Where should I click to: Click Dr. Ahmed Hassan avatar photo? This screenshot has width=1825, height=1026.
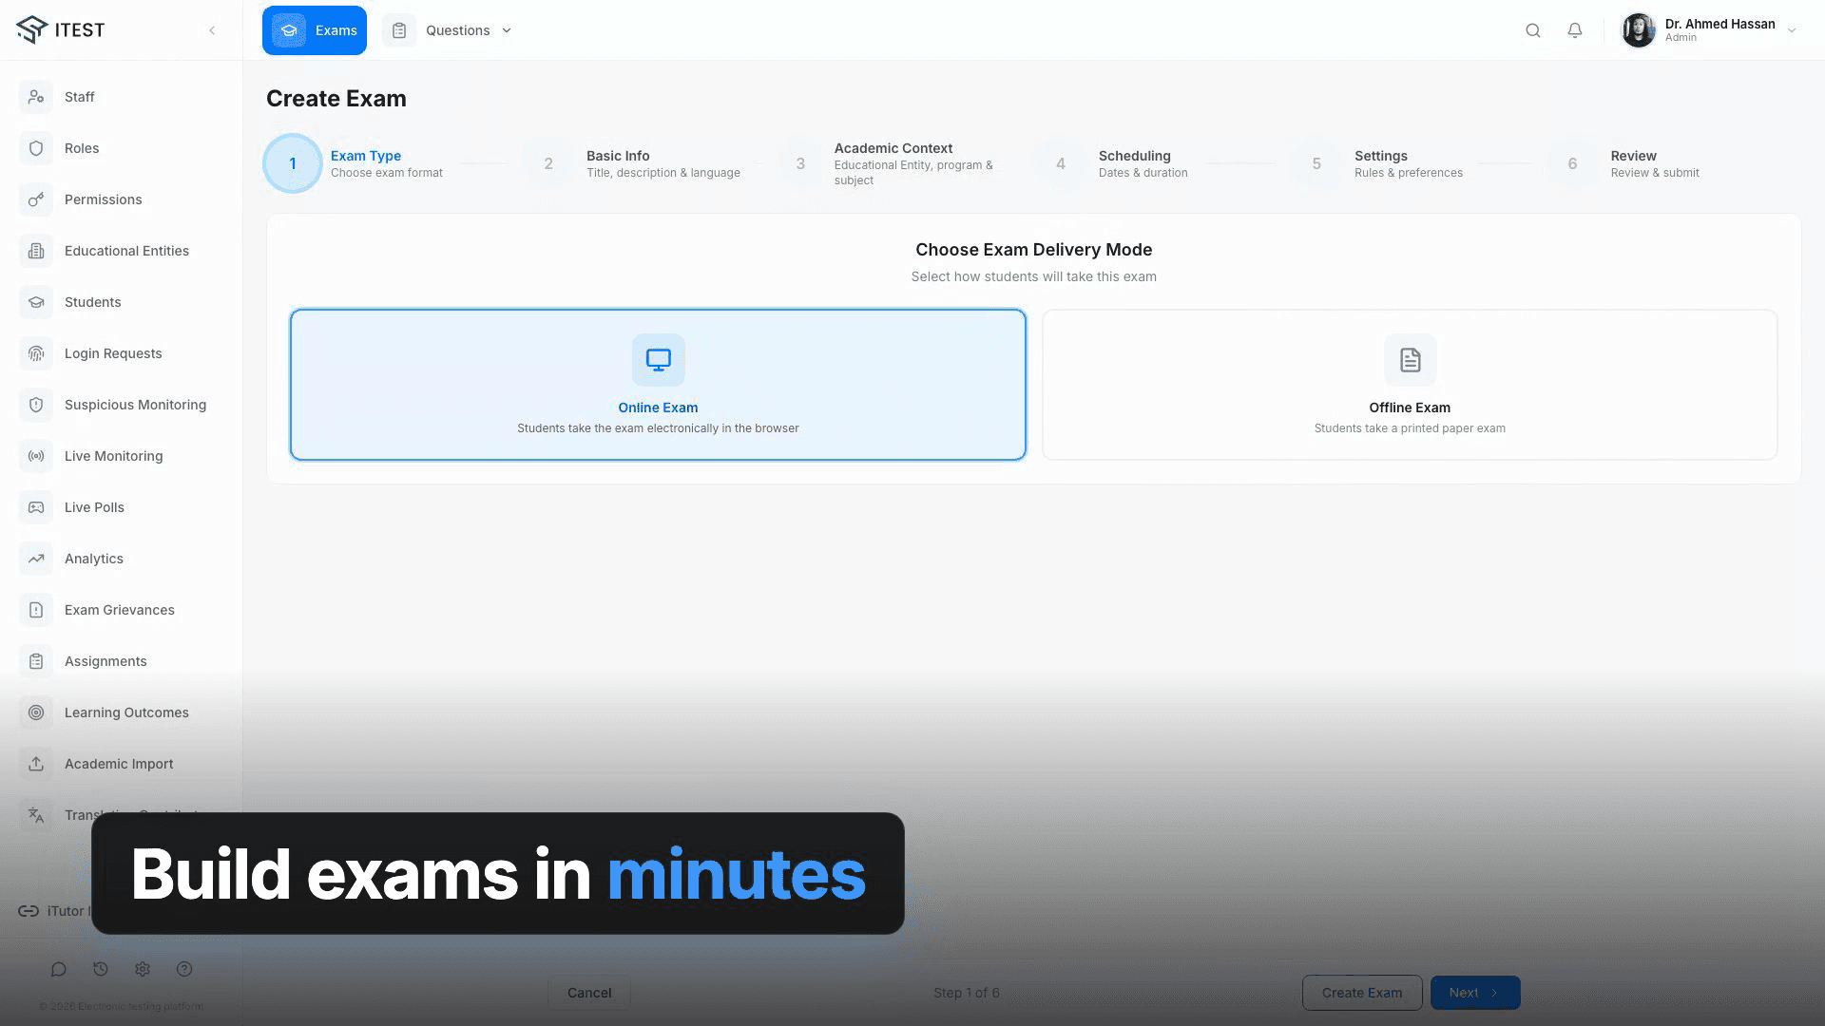click(1639, 30)
